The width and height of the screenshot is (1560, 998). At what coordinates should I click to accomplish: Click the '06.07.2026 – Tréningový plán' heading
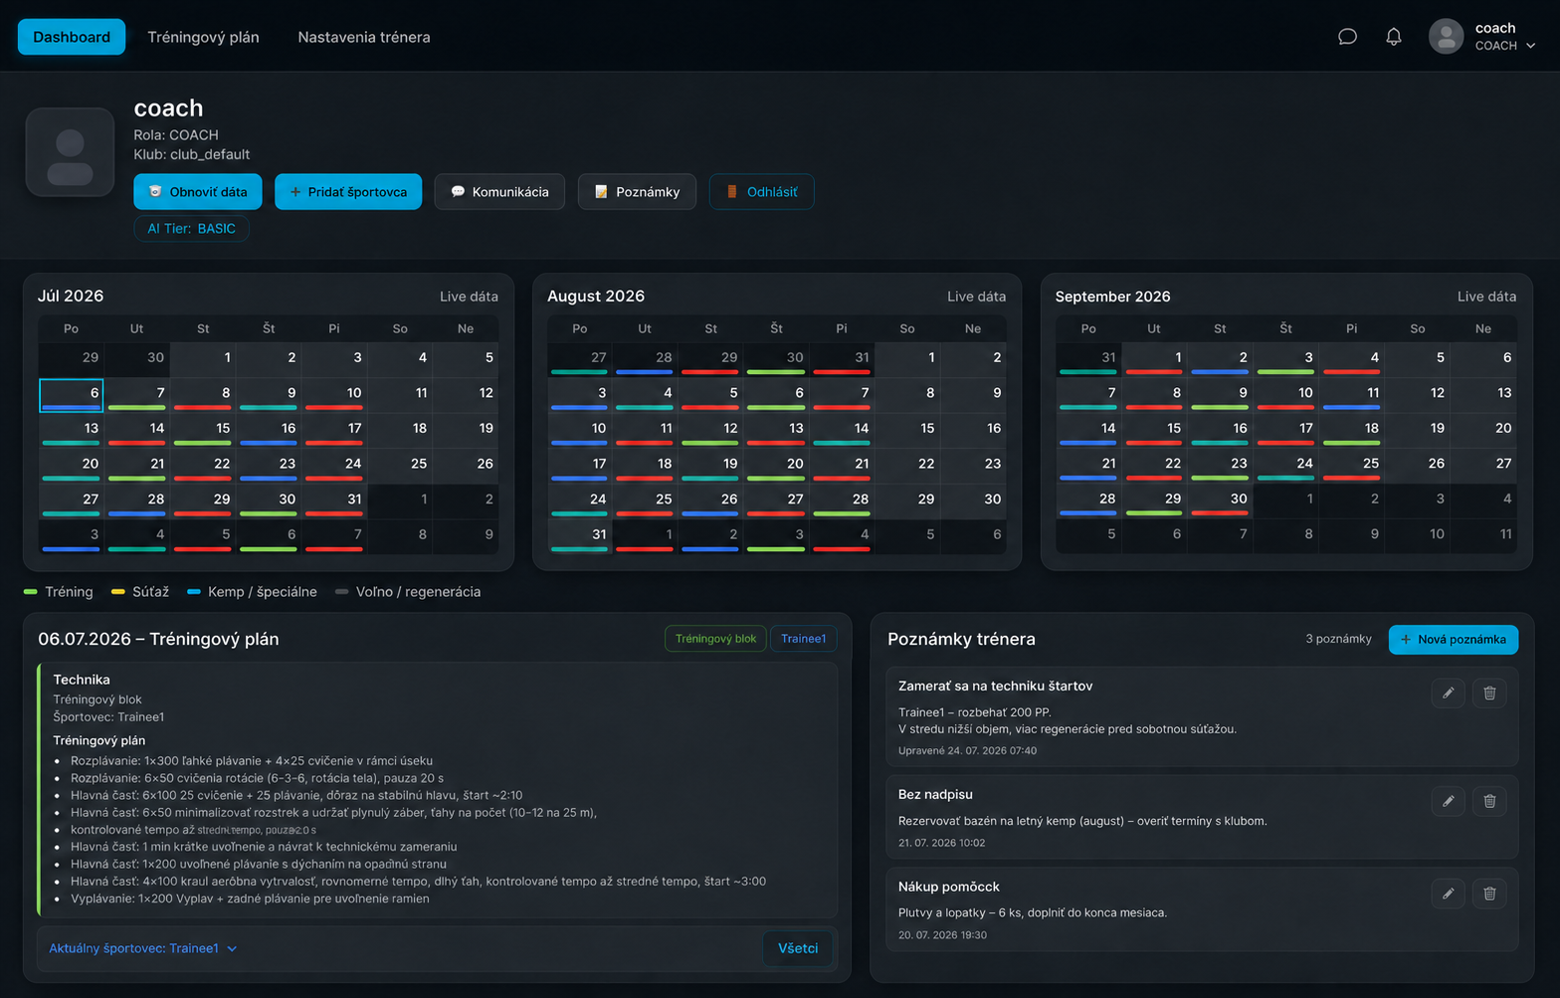(x=158, y=639)
